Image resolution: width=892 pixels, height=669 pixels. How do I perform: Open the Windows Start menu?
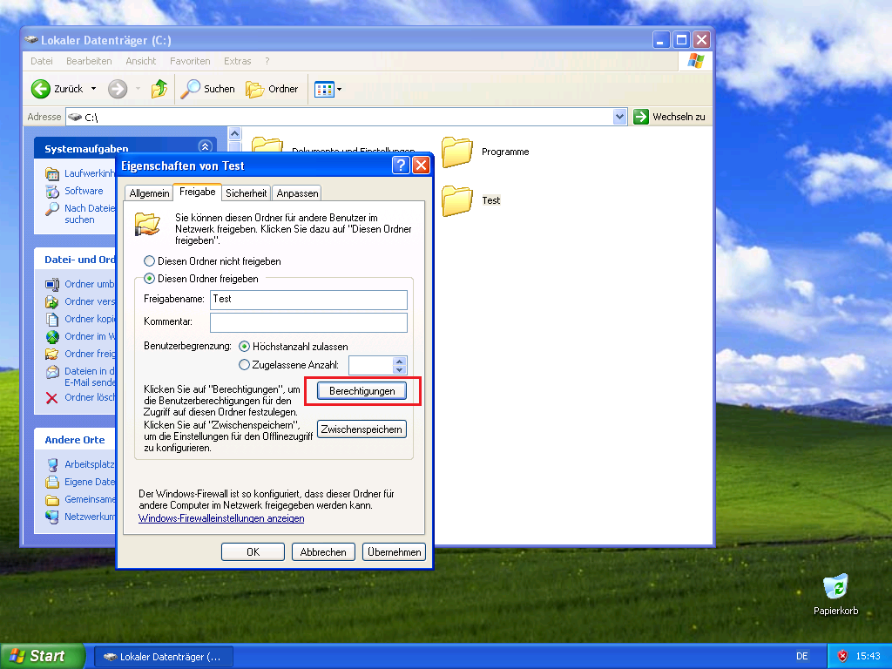43,656
